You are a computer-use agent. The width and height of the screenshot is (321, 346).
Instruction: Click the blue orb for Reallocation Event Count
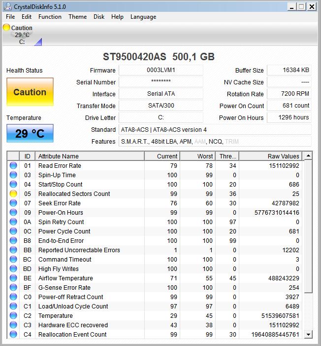(x=13, y=334)
